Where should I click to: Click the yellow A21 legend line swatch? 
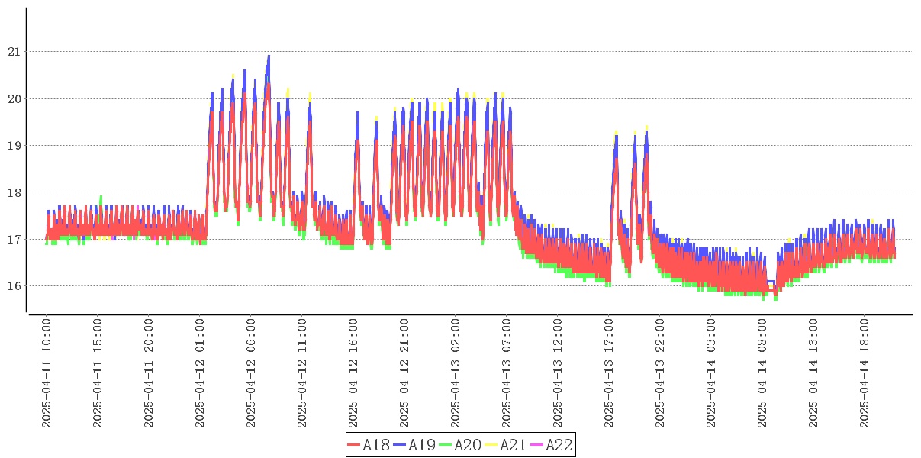[491, 445]
